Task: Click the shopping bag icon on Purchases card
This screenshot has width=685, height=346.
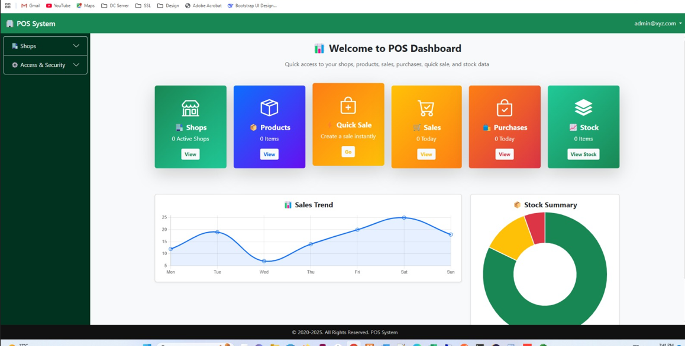Action: (x=504, y=108)
